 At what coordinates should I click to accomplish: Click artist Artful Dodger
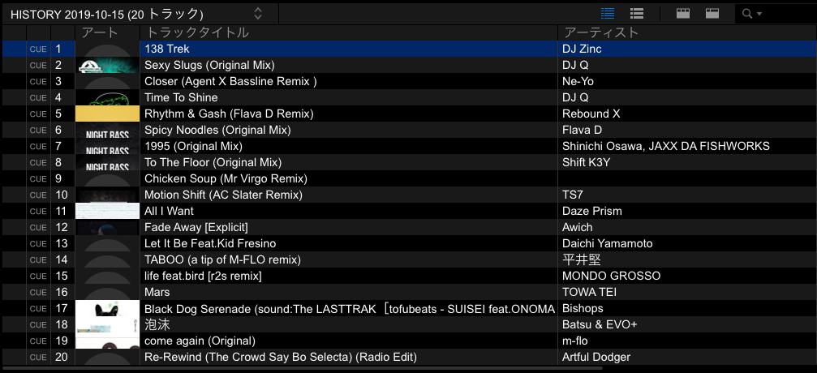[596, 357]
